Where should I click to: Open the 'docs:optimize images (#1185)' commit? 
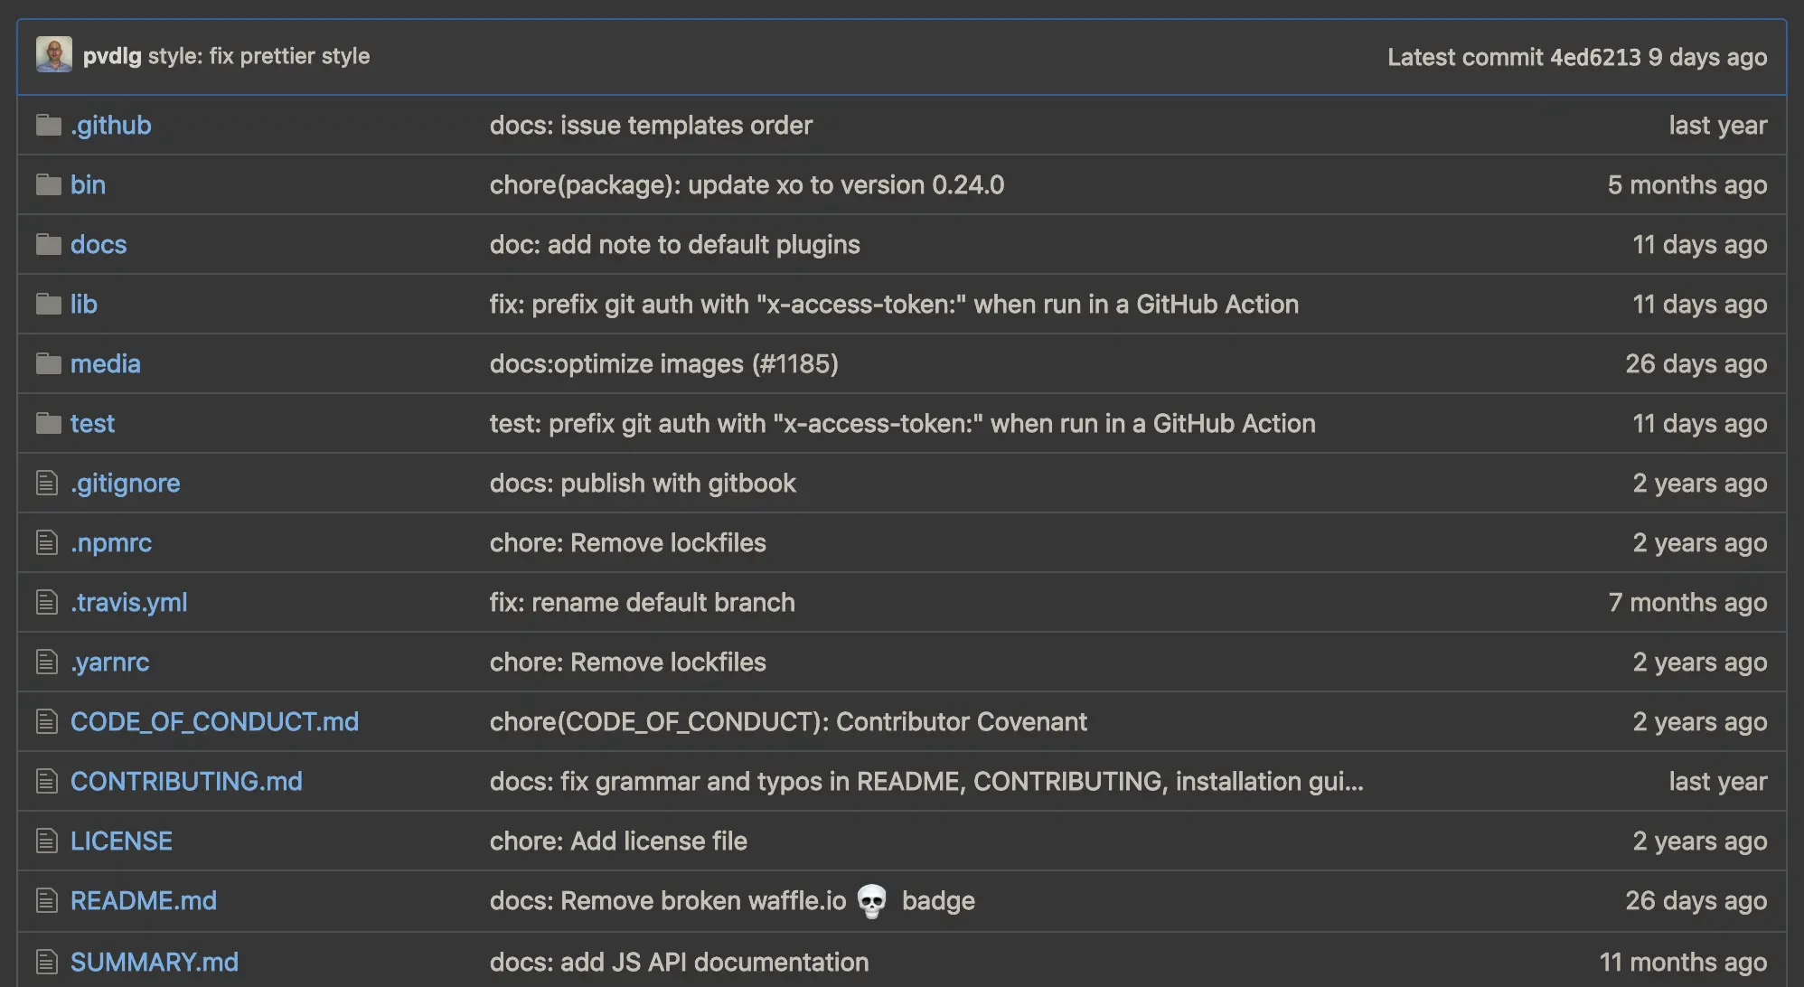pyautogui.click(x=663, y=363)
